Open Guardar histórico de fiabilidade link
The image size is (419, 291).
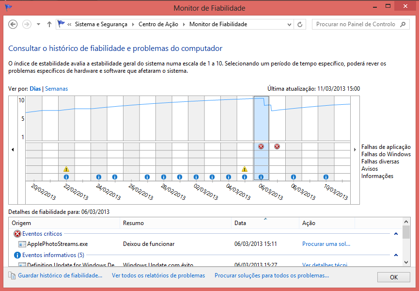[60, 275]
